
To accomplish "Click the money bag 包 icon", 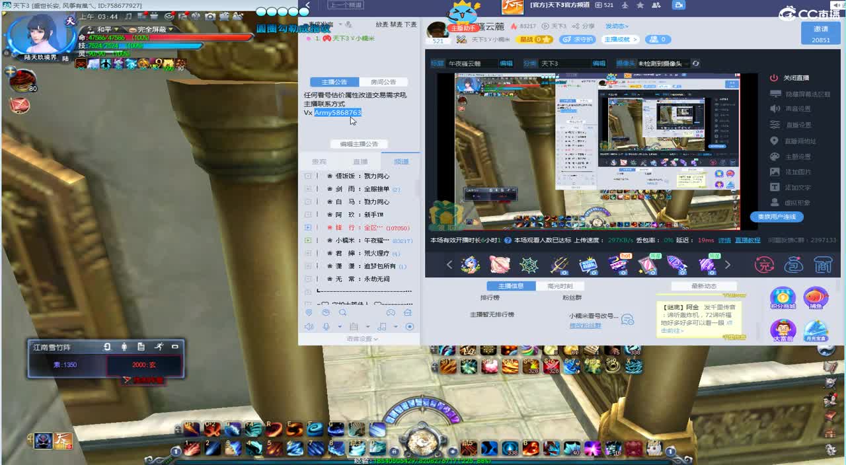I will [794, 265].
